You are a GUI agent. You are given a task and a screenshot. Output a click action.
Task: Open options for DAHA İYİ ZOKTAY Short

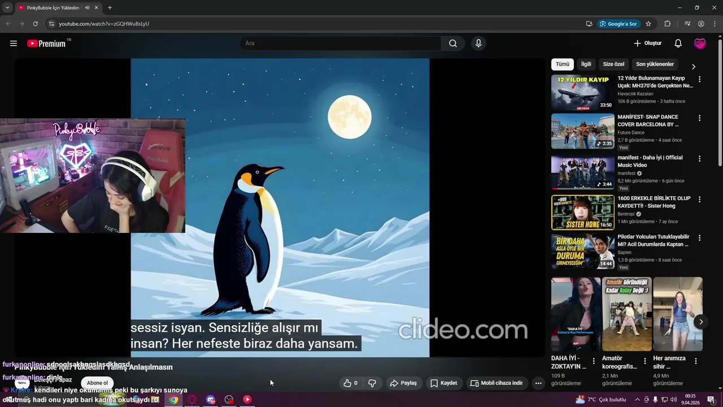click(594, 361)
